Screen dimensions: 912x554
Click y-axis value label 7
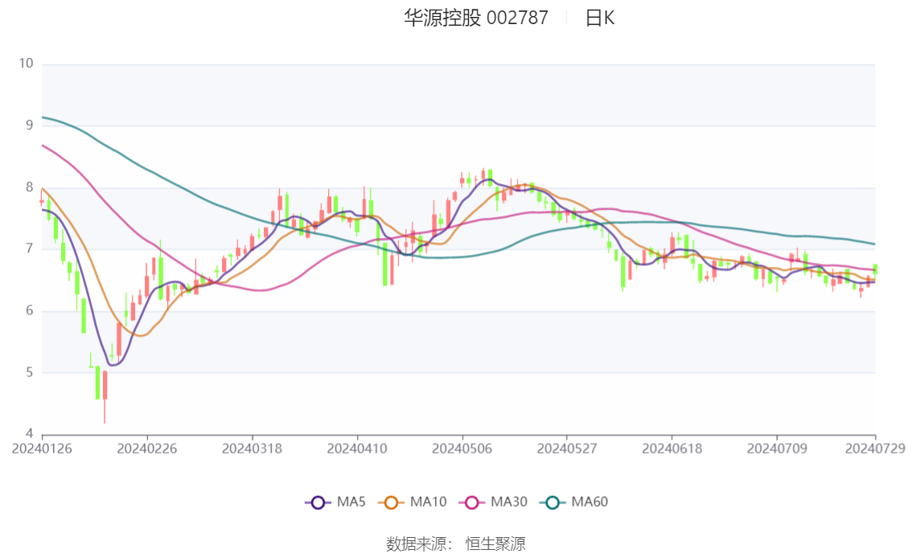coord(30,248)
